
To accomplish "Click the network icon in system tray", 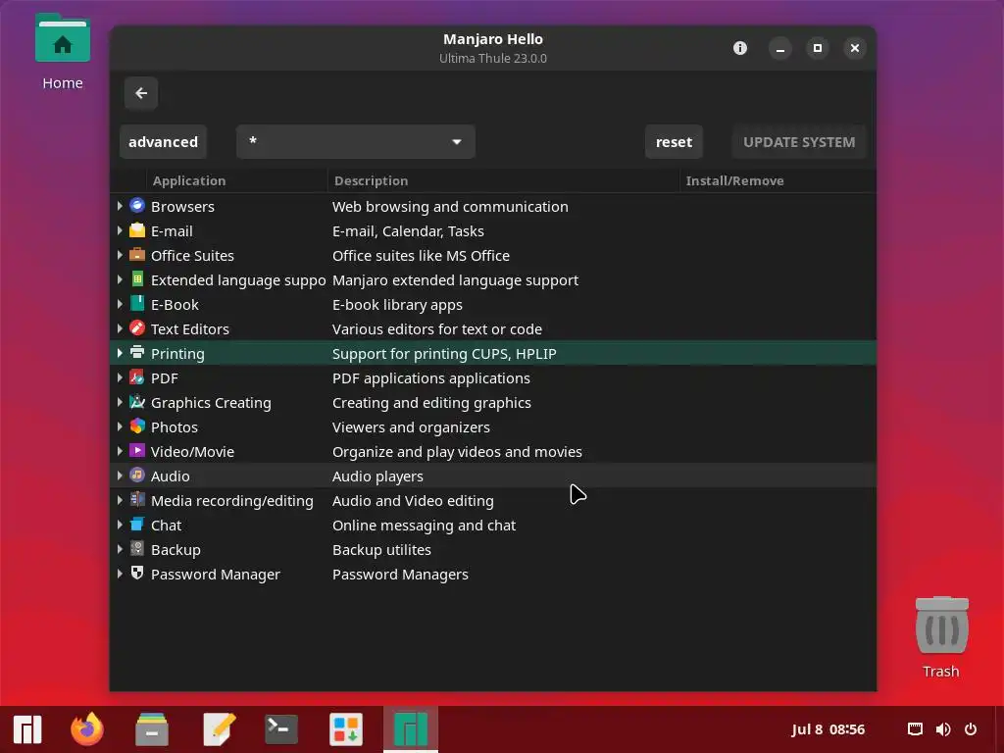I will 916,729.
